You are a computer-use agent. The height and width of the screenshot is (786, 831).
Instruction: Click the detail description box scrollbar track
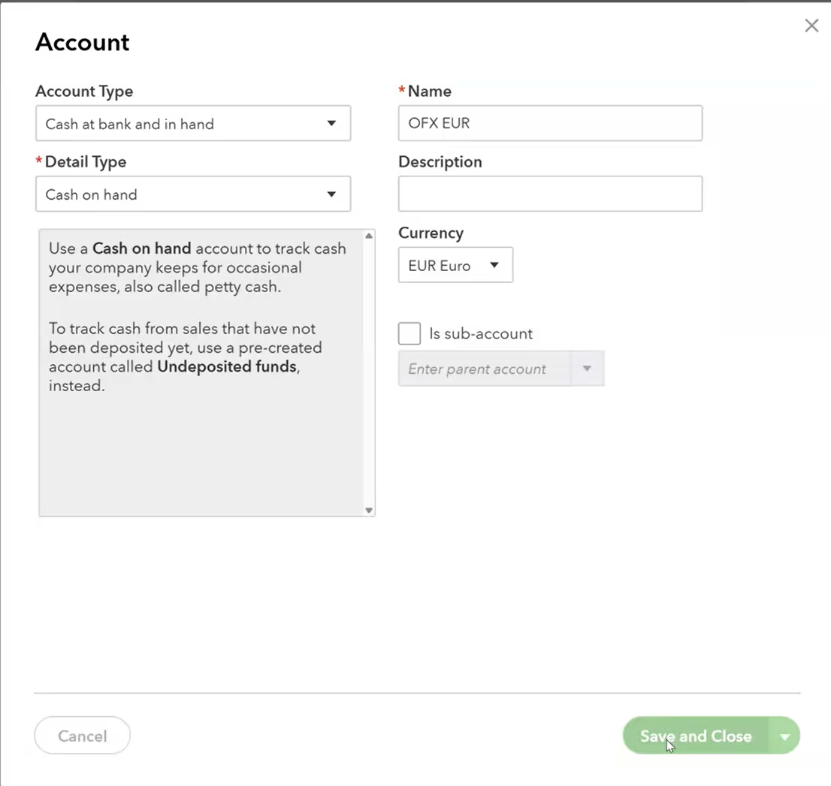point(369,375)
